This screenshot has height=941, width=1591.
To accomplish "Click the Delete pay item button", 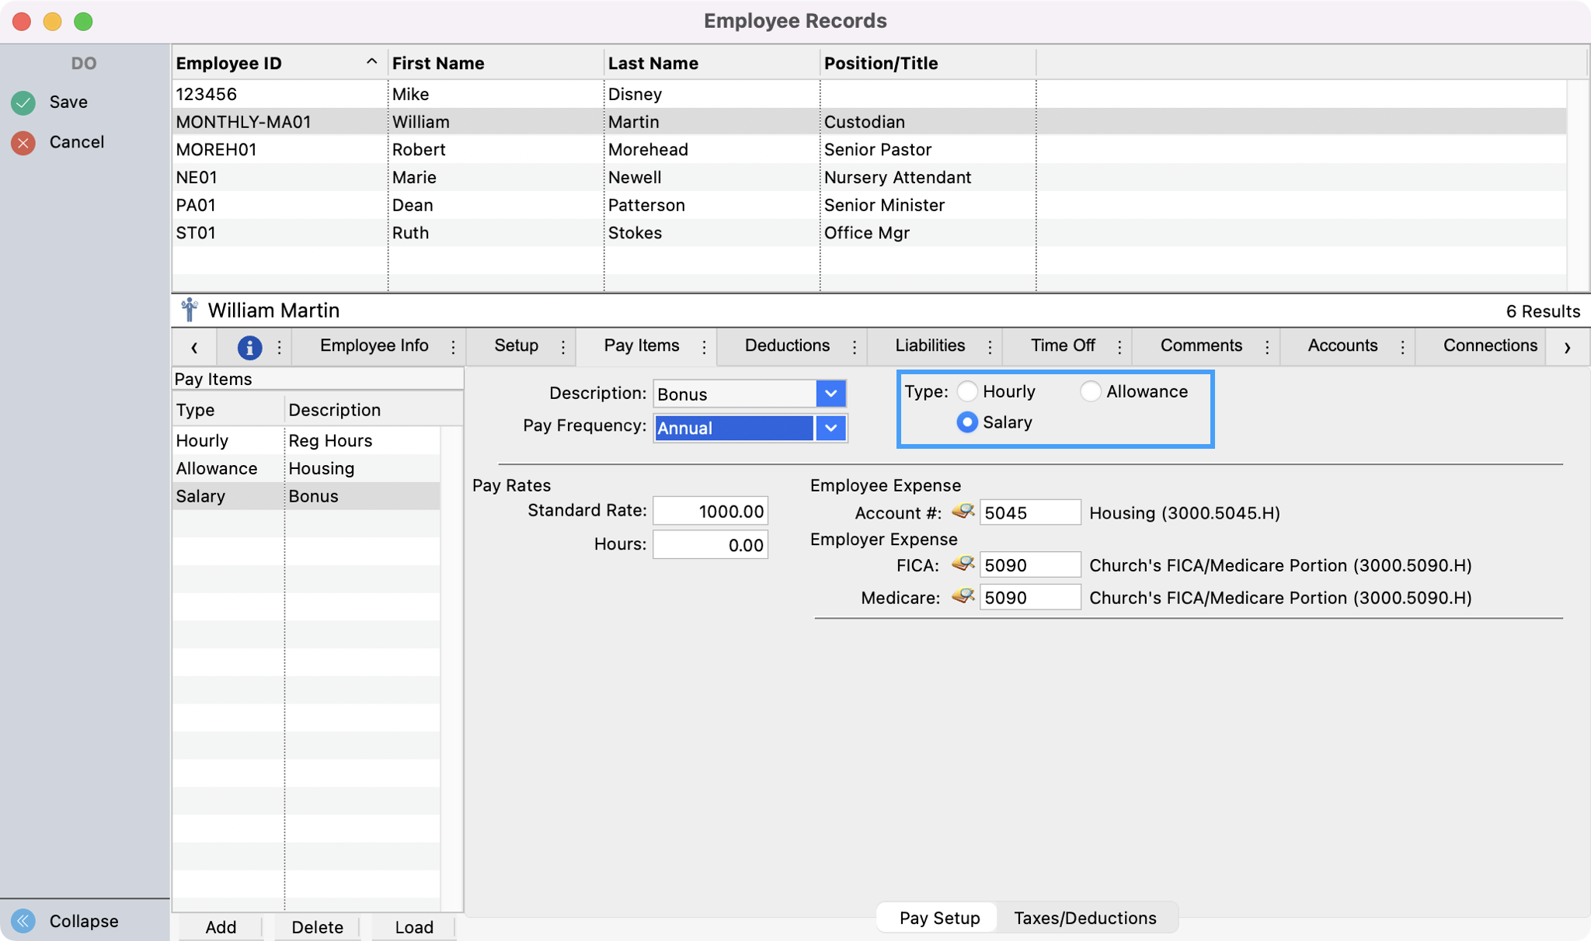I will [317, 927].
